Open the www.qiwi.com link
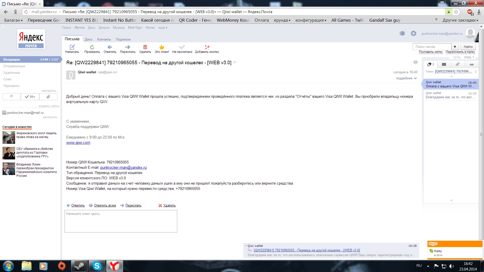This screenshot has height=272, width=484. pos(78,143)
